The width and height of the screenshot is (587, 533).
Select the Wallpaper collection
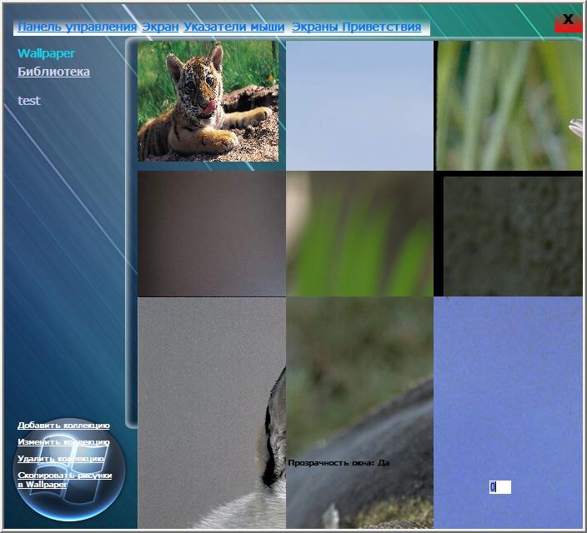click(46, 53)
